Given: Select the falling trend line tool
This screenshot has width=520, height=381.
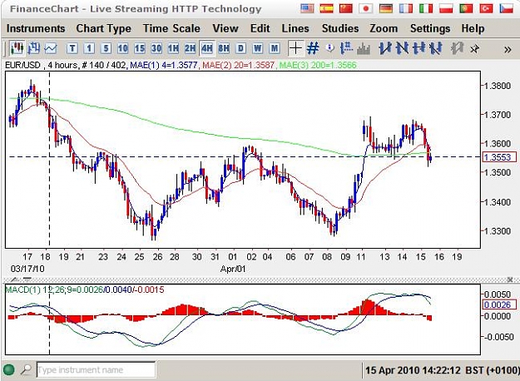Looking at the screenshot, I should pos(402,48).
